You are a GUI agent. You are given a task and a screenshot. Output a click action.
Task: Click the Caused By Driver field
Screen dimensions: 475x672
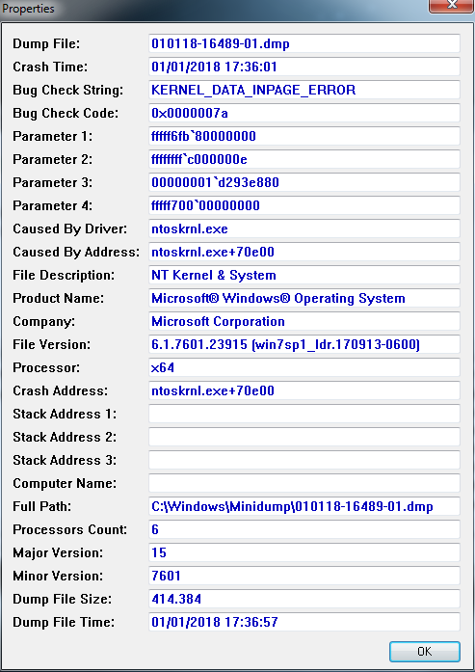point(304,228)
